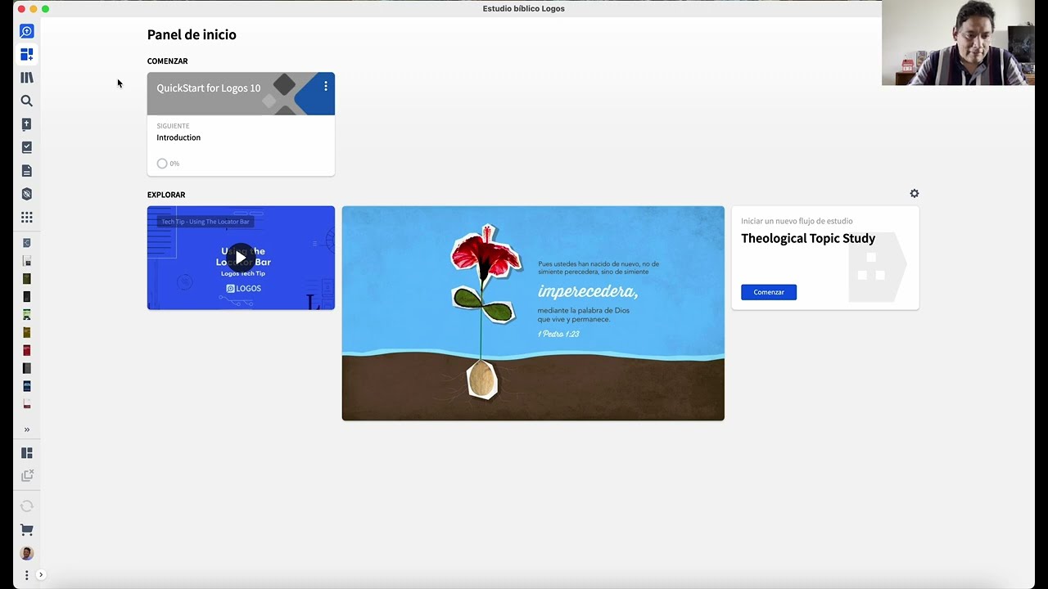Select the Panel de inicio dashboard icon

[x=27, y=54]
